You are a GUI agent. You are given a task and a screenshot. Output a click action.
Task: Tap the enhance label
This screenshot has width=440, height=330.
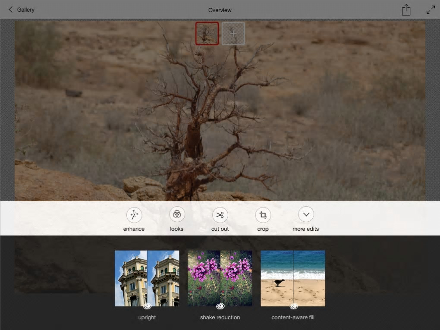134,229
